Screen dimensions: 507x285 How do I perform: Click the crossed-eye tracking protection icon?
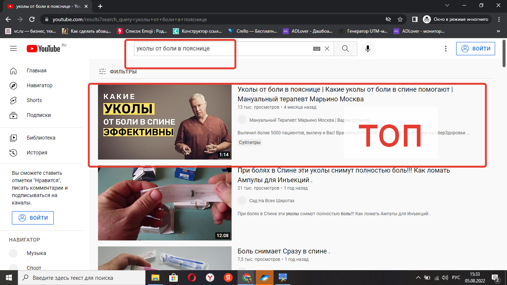pyautogui.click(x=388, y=19)
